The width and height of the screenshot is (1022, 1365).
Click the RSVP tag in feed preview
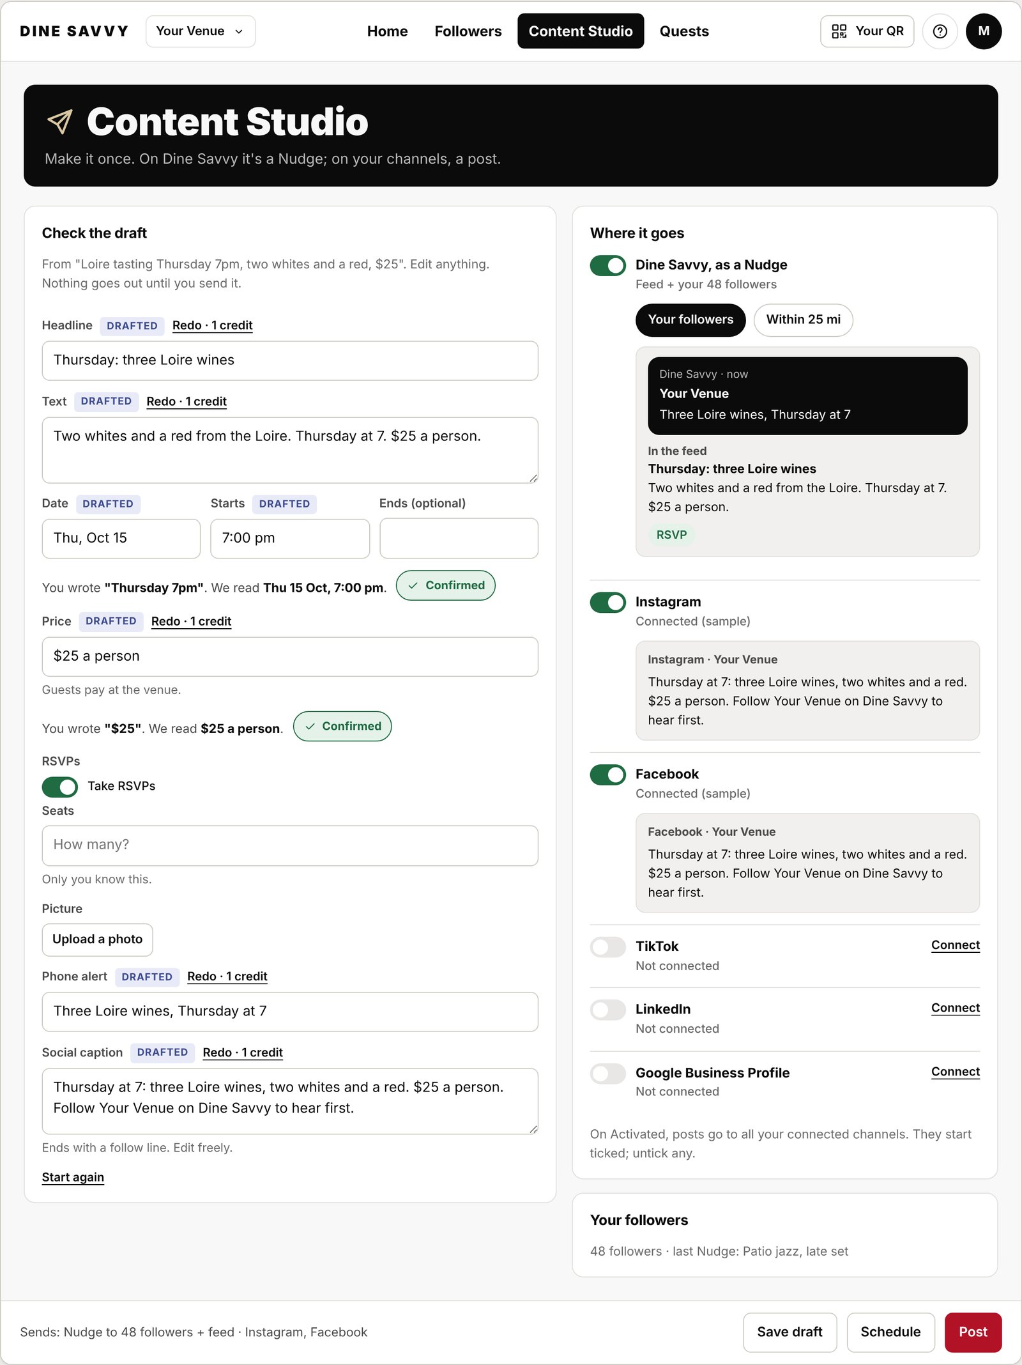671,536
